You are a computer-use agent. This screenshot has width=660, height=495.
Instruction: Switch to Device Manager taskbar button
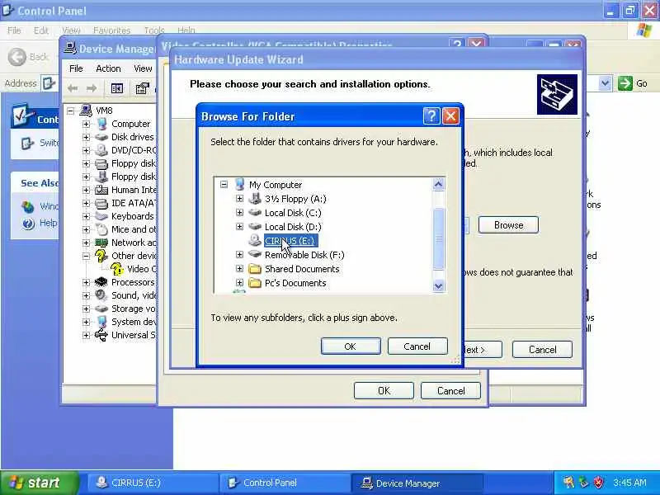(x=417, y=483)
